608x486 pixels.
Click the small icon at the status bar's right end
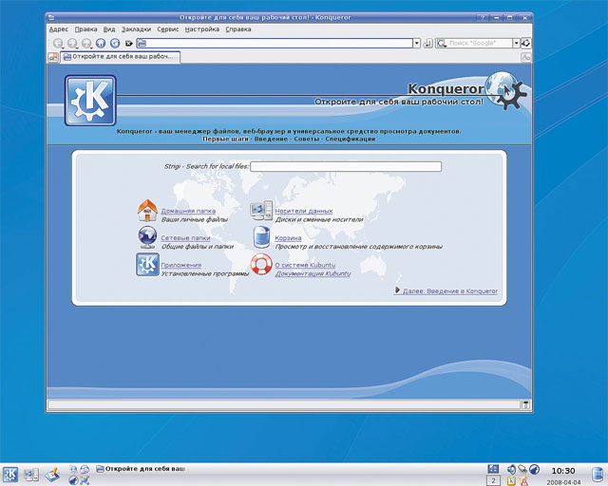[525, 404]
